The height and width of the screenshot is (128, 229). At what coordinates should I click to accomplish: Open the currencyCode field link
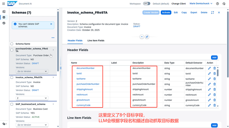(x=83, y=105)
